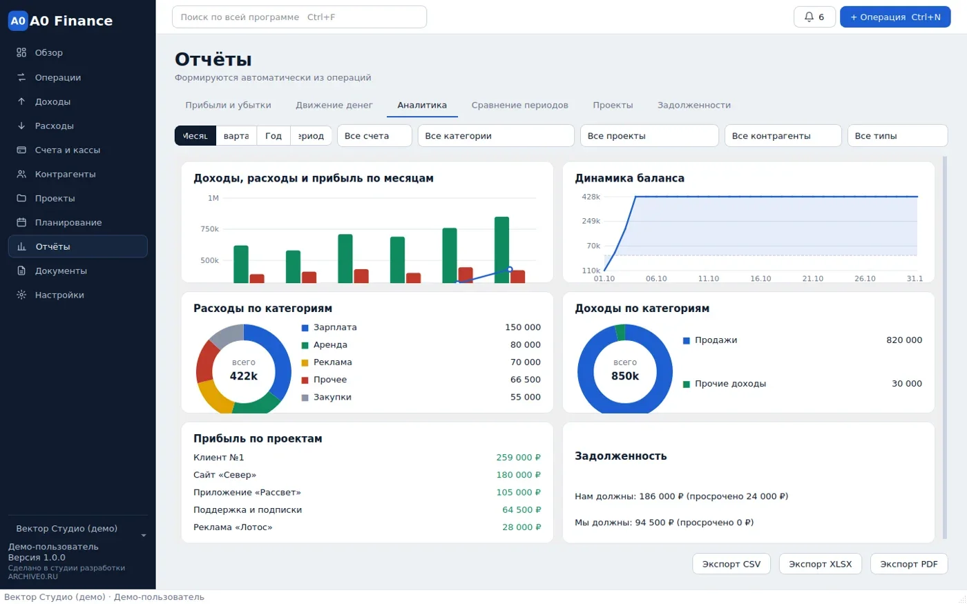Select the Месяц period toggle
The image size is (967, 604).
click(195, 136)
